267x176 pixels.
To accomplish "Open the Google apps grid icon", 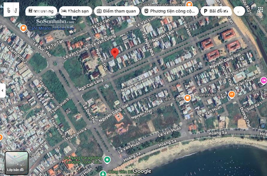I will tap(260, 10).
